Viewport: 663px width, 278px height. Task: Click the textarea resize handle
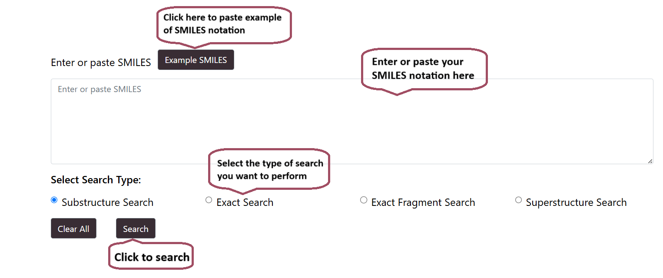click(x=650, y=161)
